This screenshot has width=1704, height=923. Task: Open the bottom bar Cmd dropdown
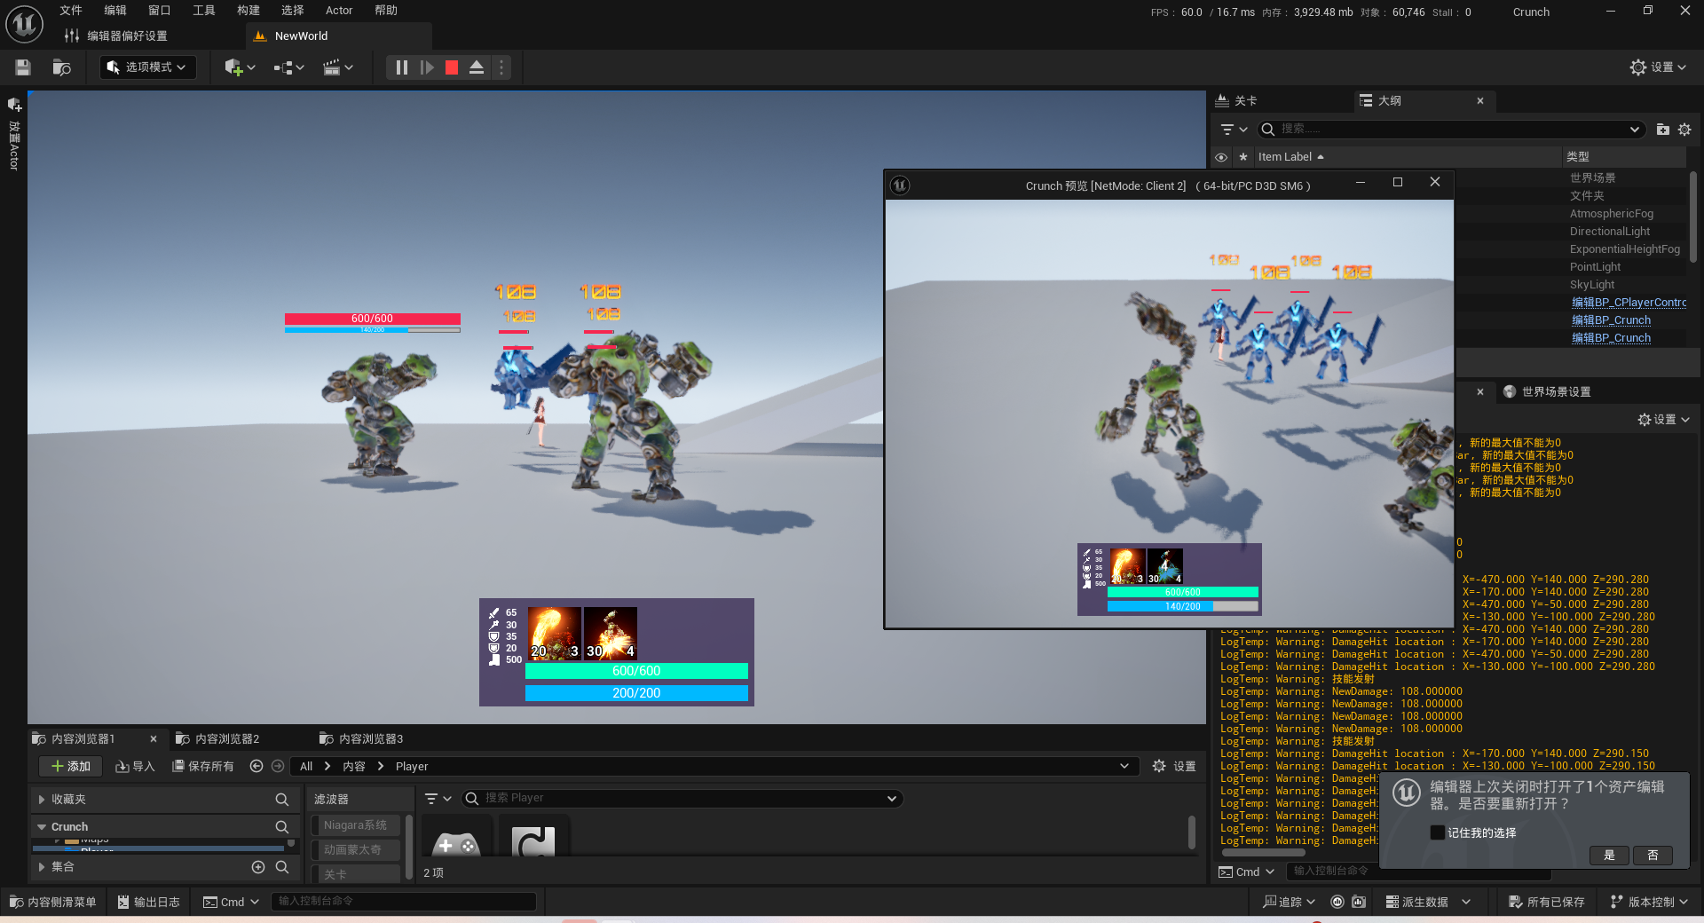click(x=231, y=902)
